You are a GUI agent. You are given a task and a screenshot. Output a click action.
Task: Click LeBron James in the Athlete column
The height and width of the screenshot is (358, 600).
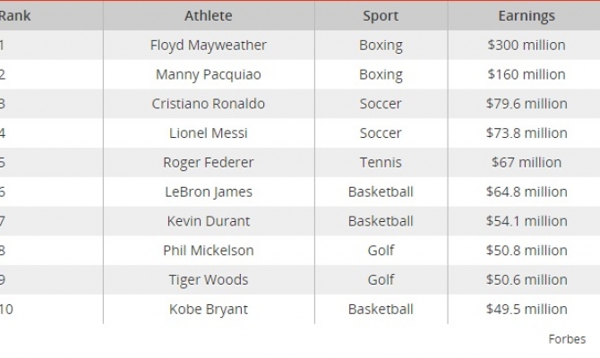tap(209, 192)
